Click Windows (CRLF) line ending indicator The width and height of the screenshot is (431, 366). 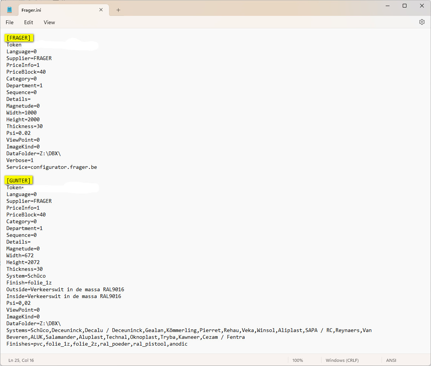tap(342, 360)
